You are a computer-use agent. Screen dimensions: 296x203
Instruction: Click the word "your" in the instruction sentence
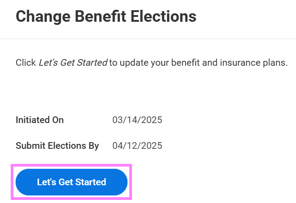[157, 63]
